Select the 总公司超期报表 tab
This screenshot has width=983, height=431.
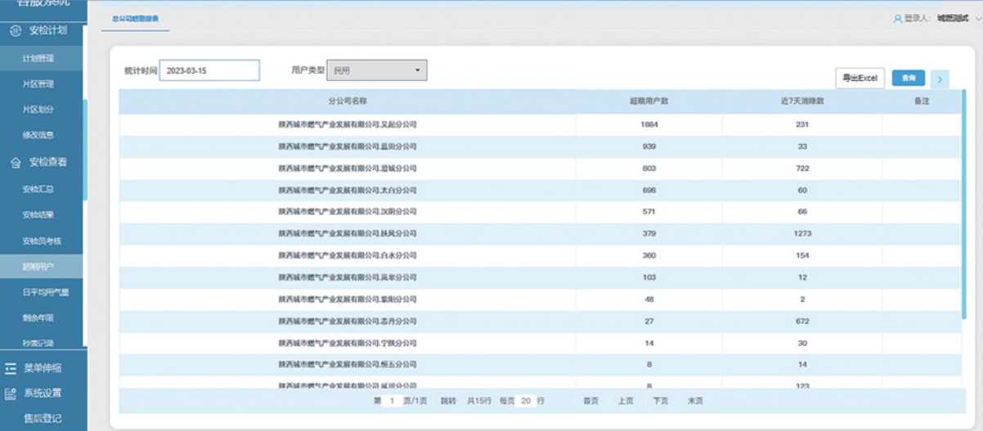(x=136, y=18)
